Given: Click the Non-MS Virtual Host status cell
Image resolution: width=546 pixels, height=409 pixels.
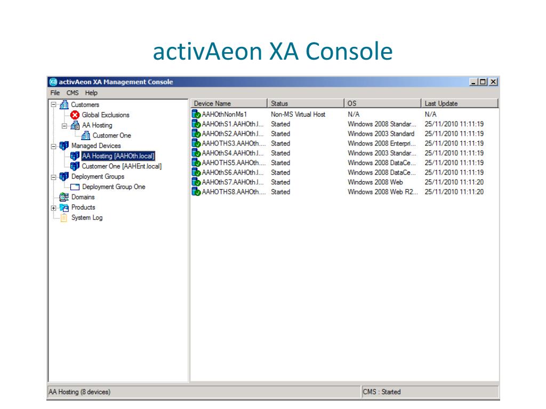Looking at the screenshot, I should click(x=298, y=114).
